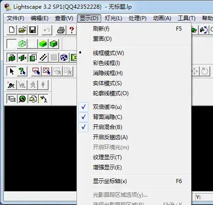Uncheck the 双倍缓冲(u) menu option
The width and height of the screenshot is (213, 205).
pos(134,107)
